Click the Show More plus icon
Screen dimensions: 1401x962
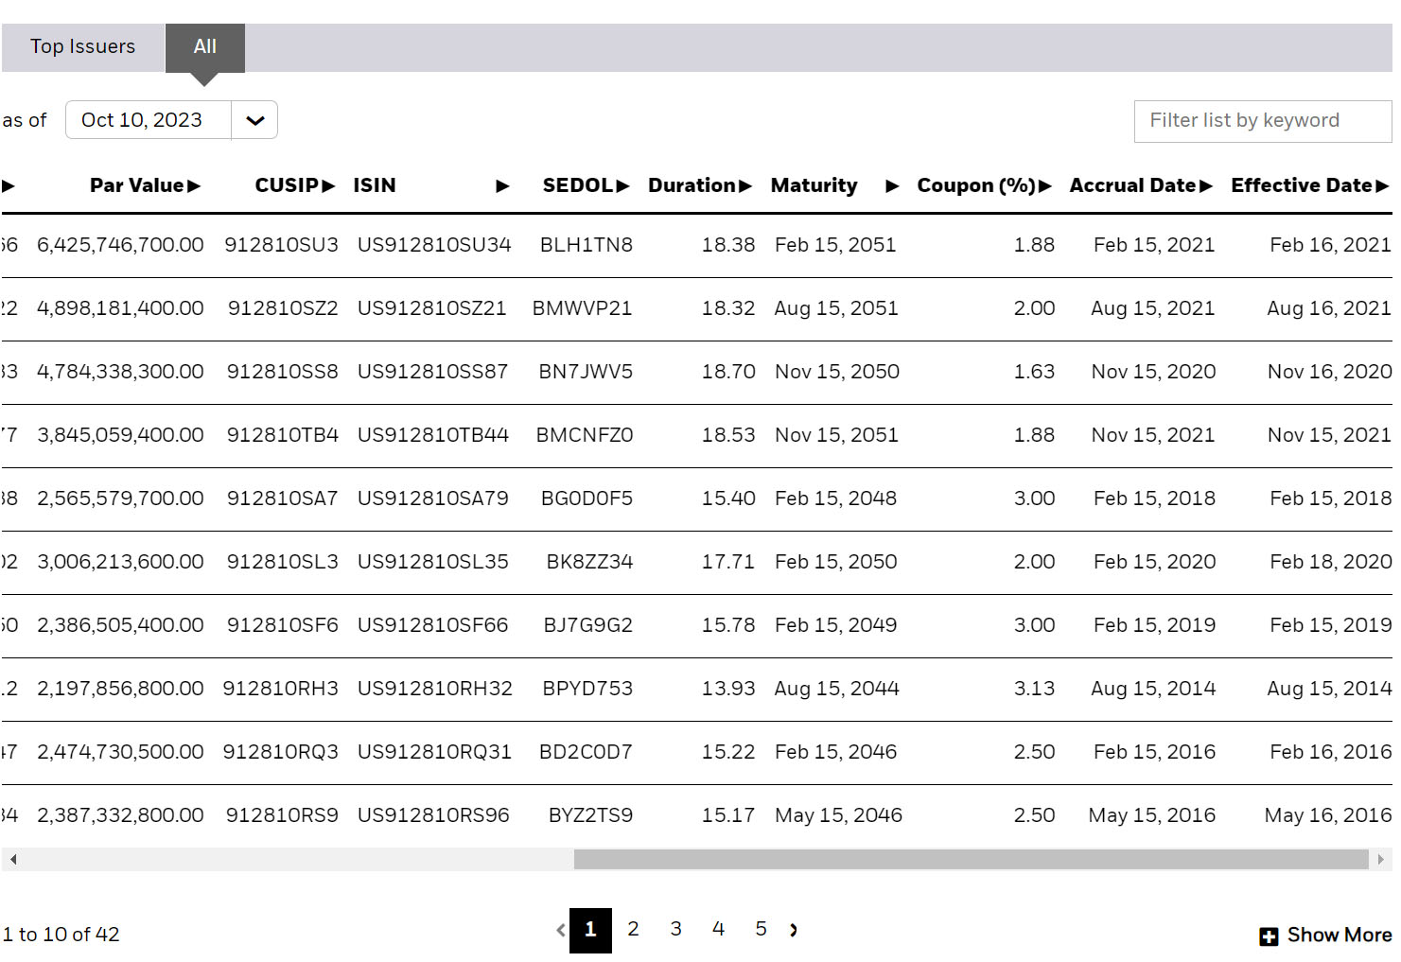(1269, 936)
